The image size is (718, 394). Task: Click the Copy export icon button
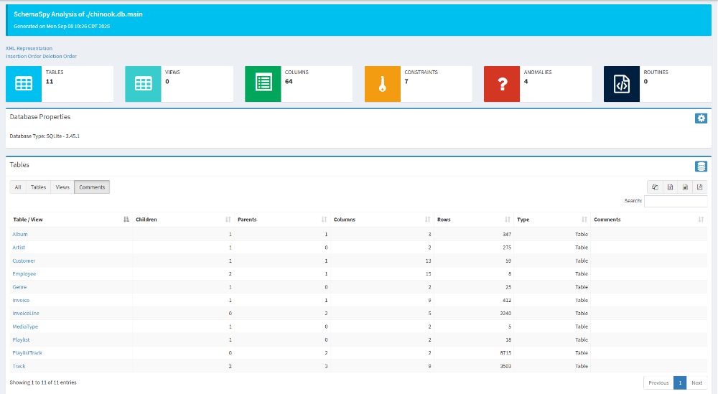click(655, 187)
